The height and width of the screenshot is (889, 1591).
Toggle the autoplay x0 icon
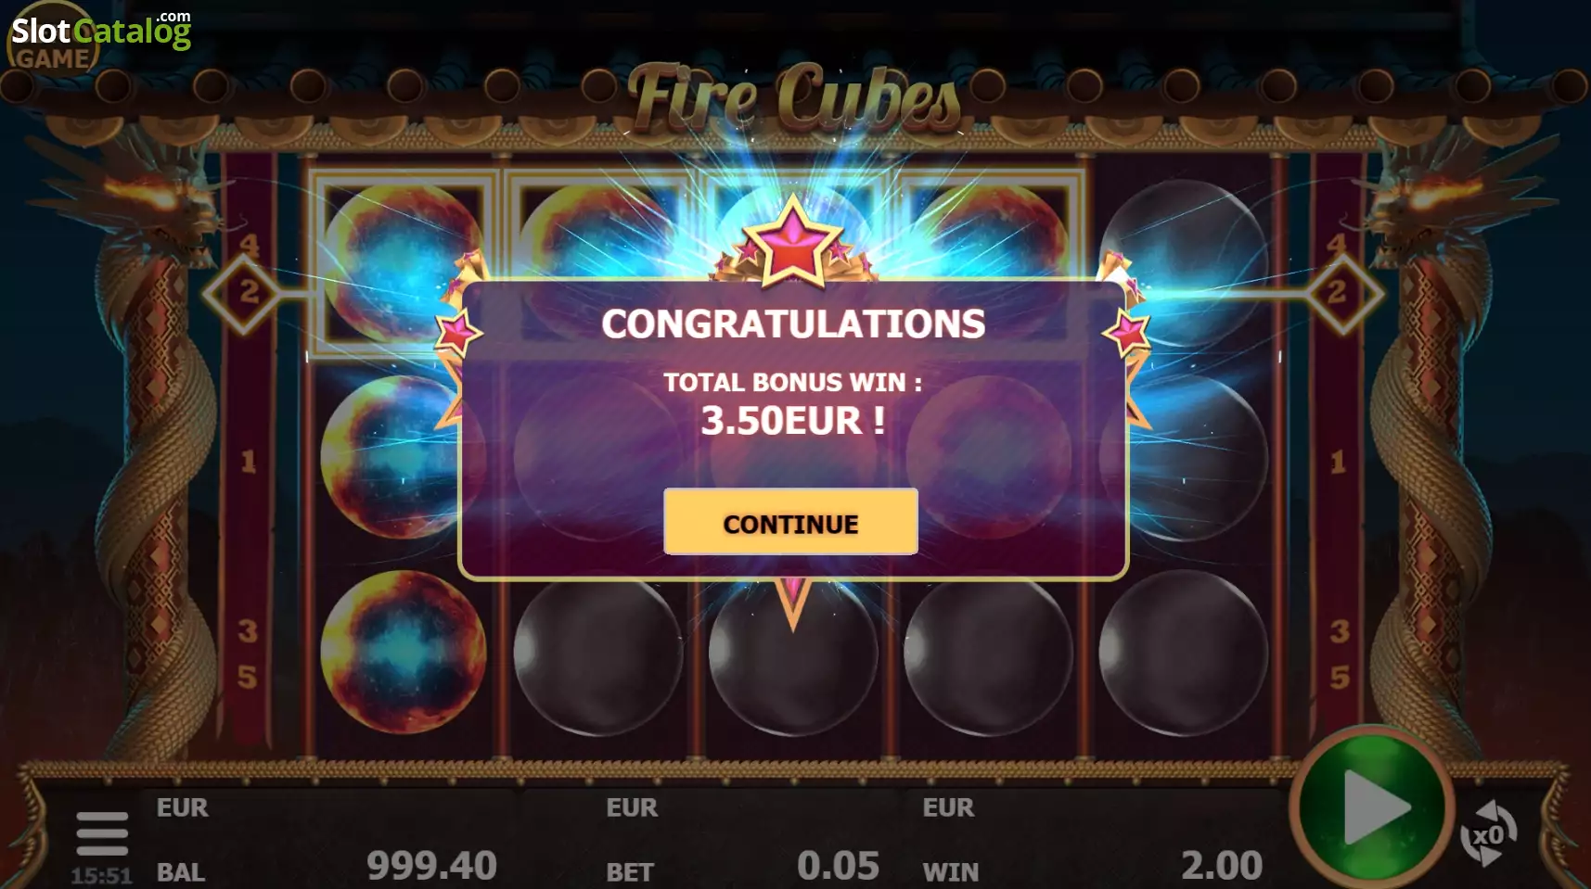coord(1488,833)
